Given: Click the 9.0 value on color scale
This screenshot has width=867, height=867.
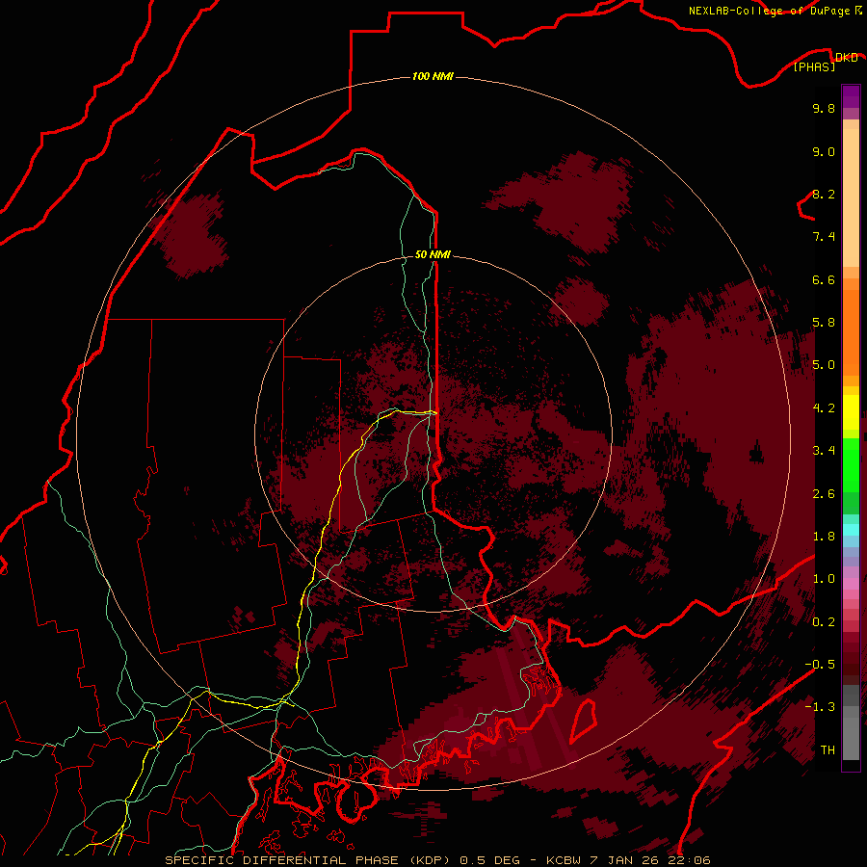Looking at the screenshot, I should (824, 151).
